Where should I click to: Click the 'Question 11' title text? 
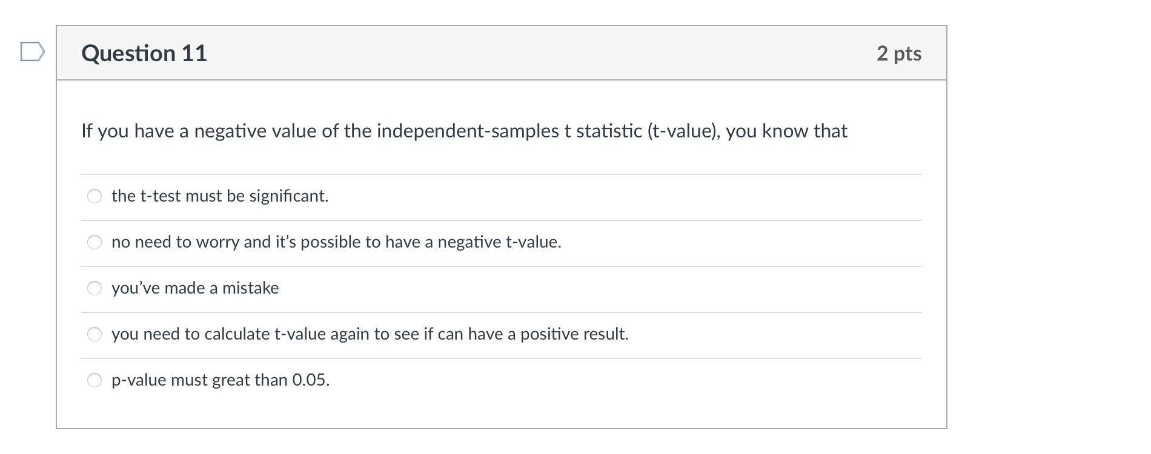click(x=144, y=53)
